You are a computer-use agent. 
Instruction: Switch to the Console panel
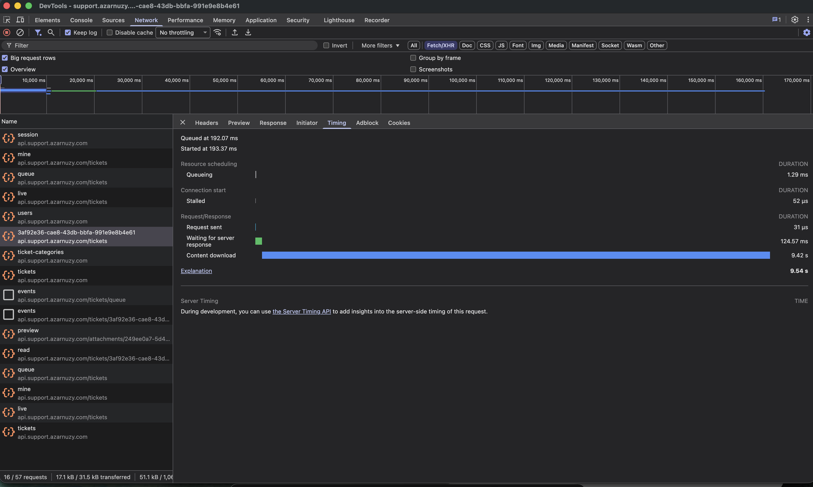coord(81,20)
